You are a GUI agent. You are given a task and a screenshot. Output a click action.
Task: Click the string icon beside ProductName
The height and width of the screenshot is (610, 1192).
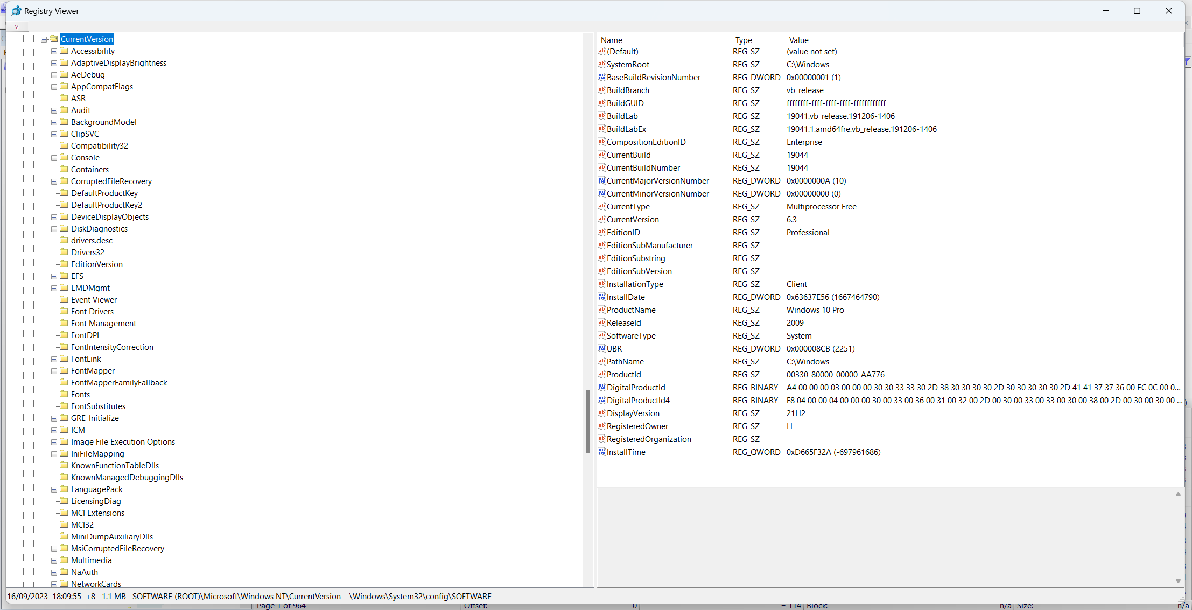tap(602, 310)
